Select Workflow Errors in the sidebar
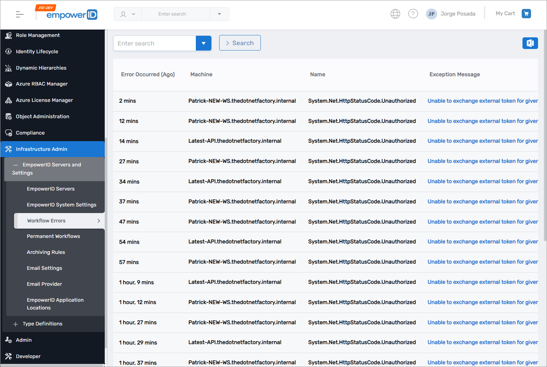 point(46,220)
